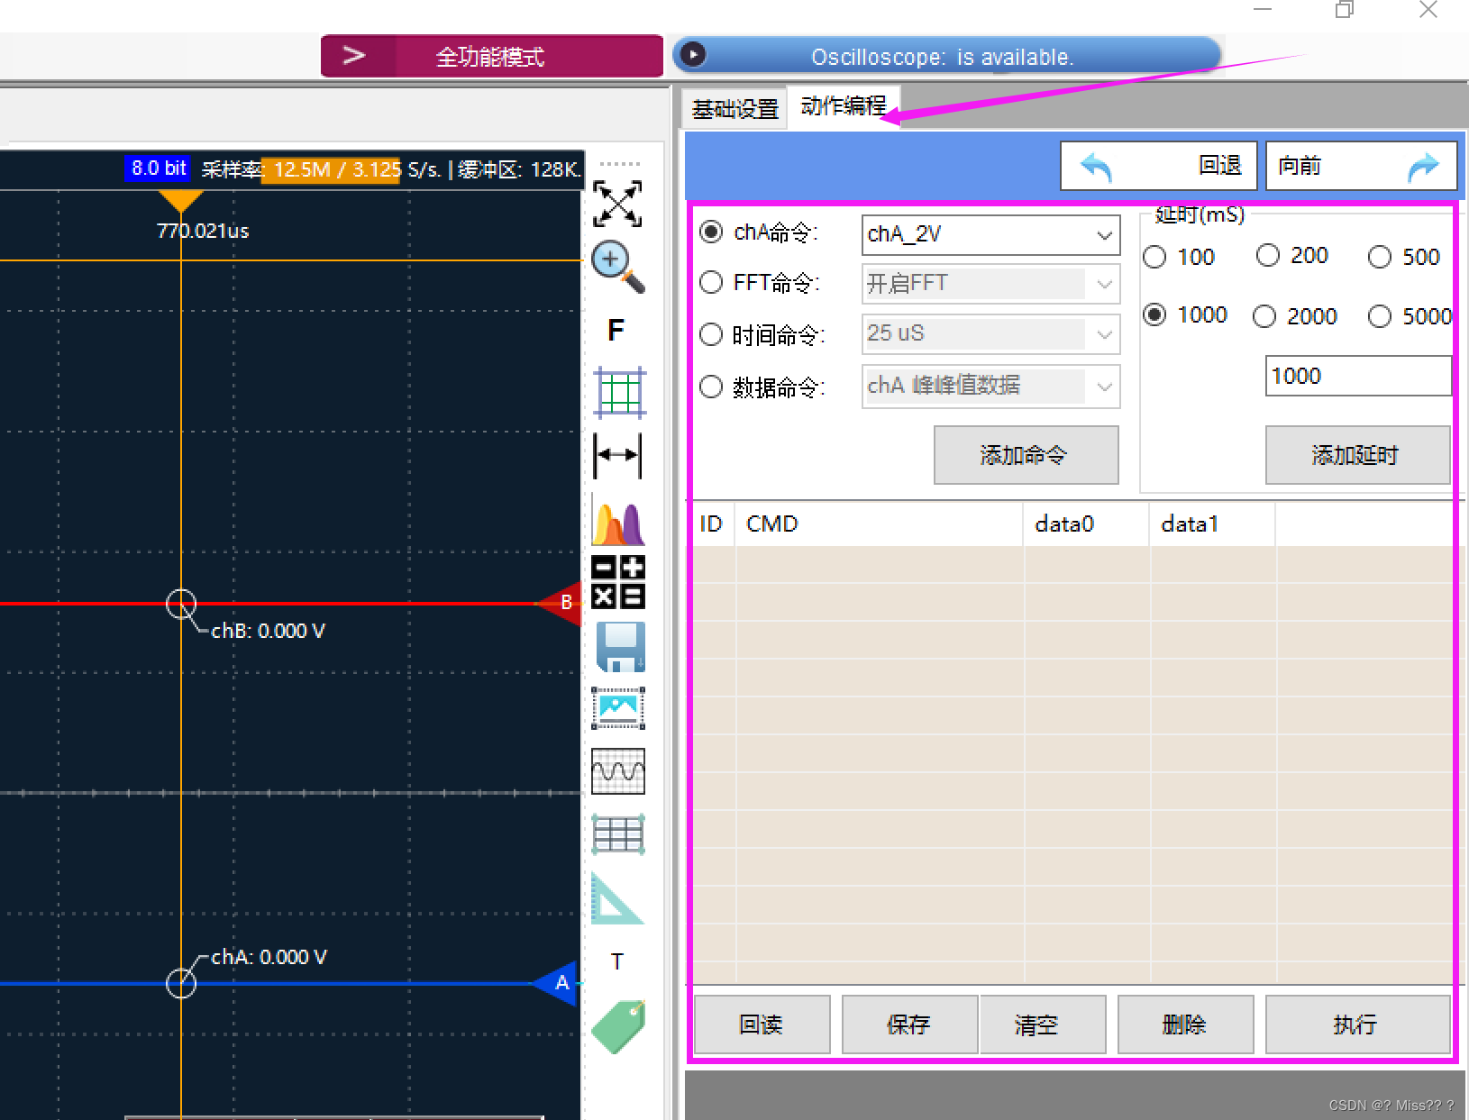The height and width of the screenshot is (1120, 1469).
Task: Click the fit-to-screen expand arrows icon
Action: coord(617,203)
